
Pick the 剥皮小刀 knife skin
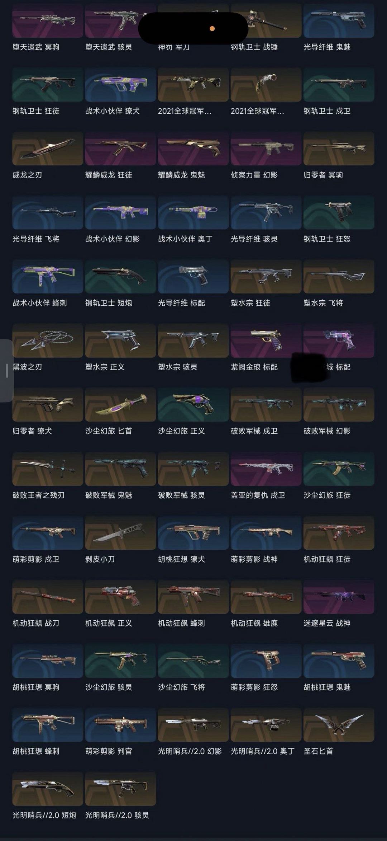click(x=120, y=532)
